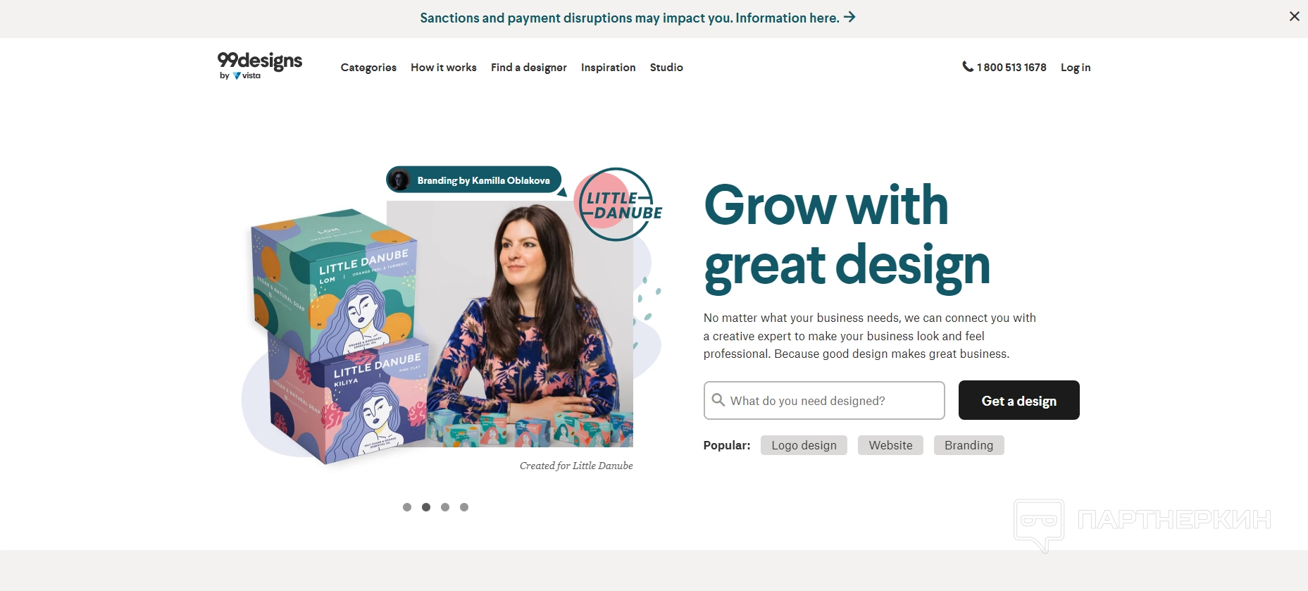This screenshot has width=1308, height=591.
Task: Open the Studio page
Action: tap(666, 68)
